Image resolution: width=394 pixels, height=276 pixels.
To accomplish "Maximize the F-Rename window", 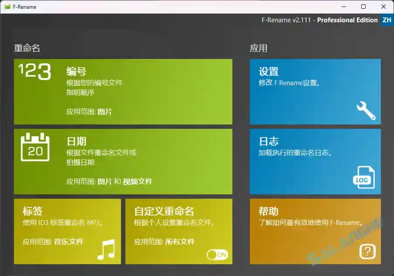I will 364,7.
